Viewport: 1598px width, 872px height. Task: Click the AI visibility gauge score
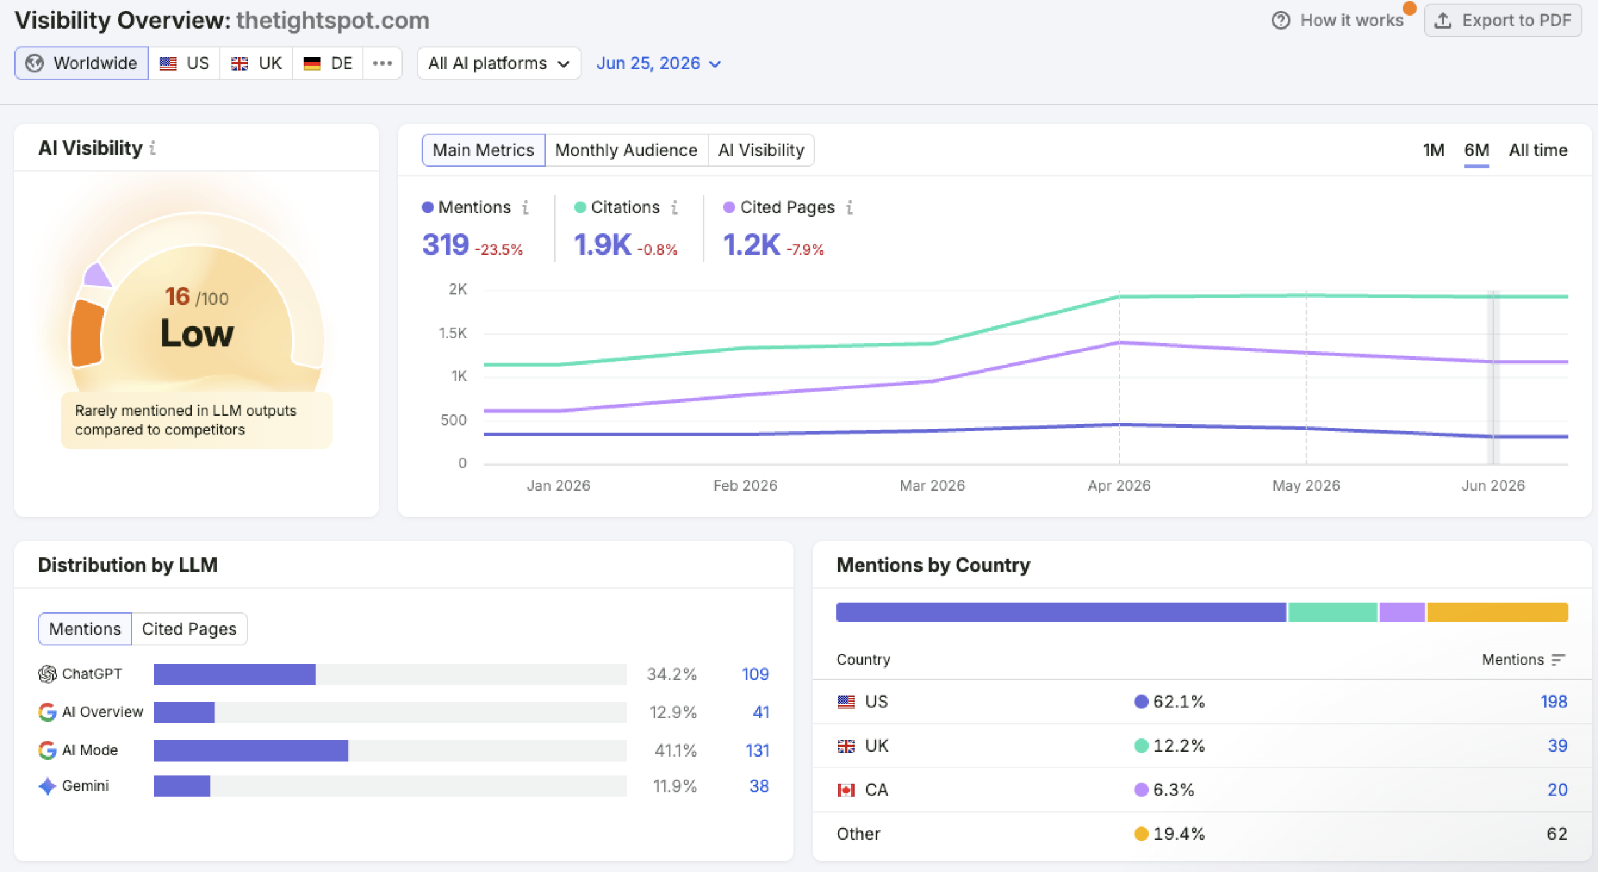pyautogui.click(x=197, y=297)
